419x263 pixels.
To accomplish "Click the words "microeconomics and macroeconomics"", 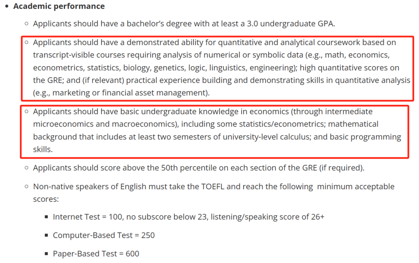I will pos(105,124).
